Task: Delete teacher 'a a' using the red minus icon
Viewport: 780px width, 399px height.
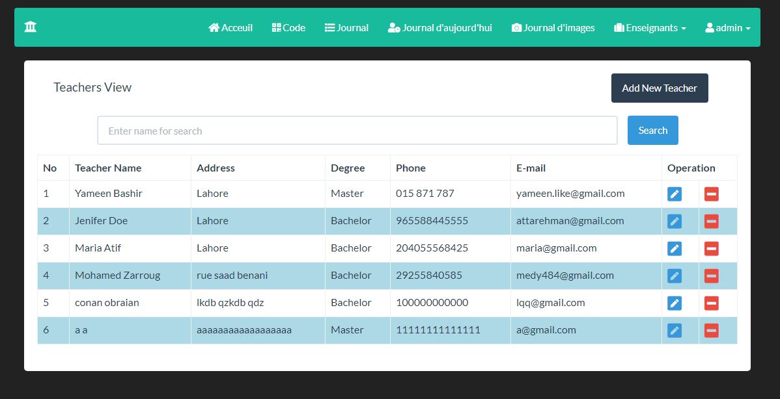Action: click(712, 331)
